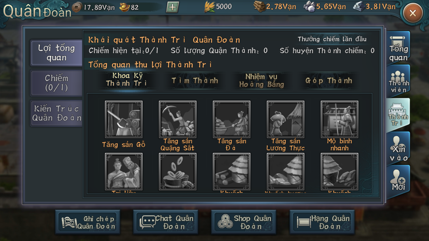The height and width of the screenshot is (241, 429).
Task: Select the Tăng sản Quặng Sắt icon
Action: (178, 119)
